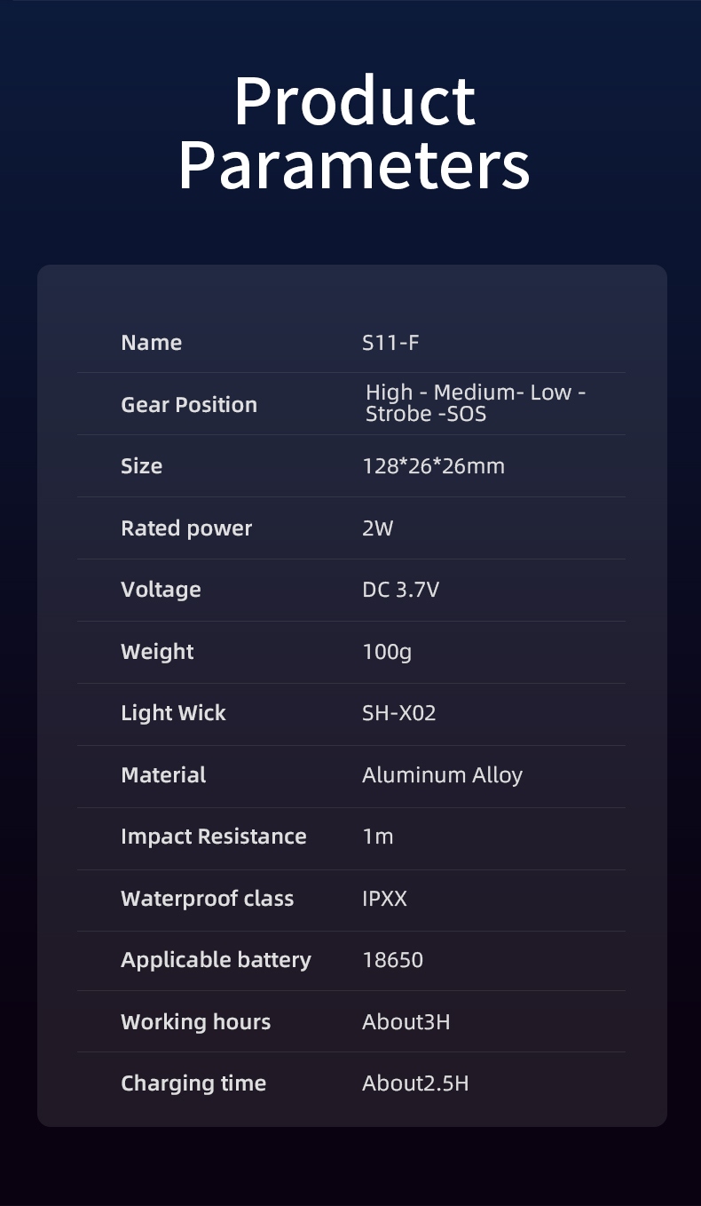Click the Impact Resistance label
The width and height of the screenshot is (701, 1206).
tap(213, 837)
